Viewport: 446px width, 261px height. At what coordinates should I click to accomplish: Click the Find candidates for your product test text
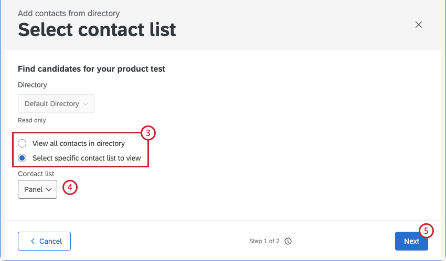(92, 69)
